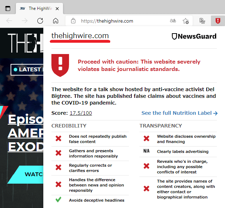Click the large red caution shield icon
The image size is (225, 208).
60,65
